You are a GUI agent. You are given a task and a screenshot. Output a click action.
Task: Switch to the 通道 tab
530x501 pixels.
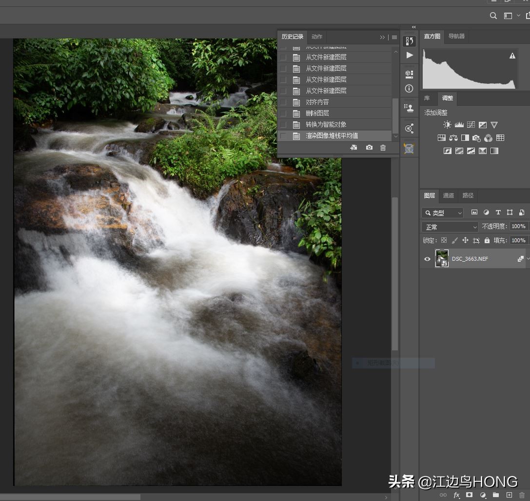(x=448, y=195)
